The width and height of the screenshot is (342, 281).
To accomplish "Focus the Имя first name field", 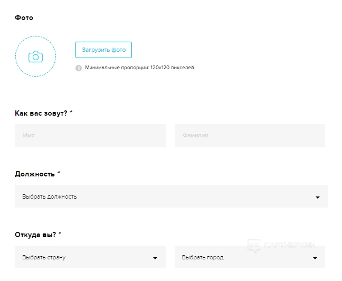I will [x=90, y=136].
